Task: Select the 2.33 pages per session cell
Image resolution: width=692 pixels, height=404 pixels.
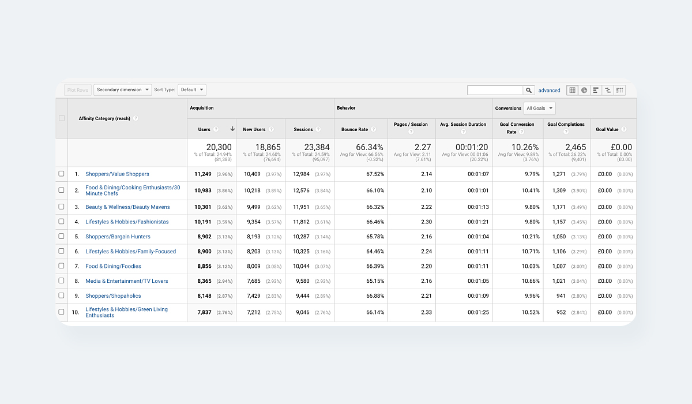Action: pos(426,312)
